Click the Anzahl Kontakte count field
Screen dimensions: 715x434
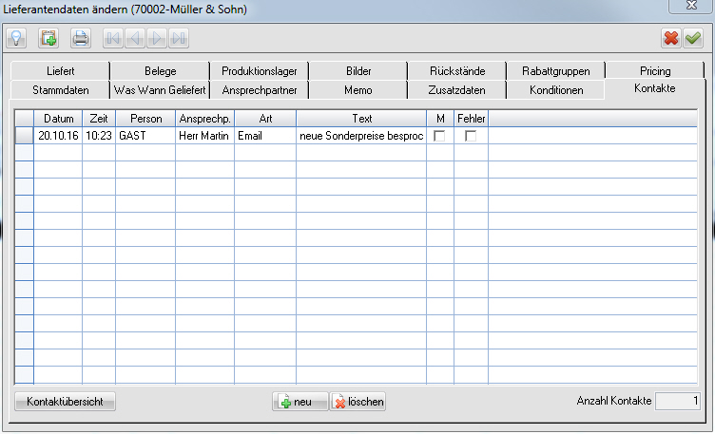point(680,402)
